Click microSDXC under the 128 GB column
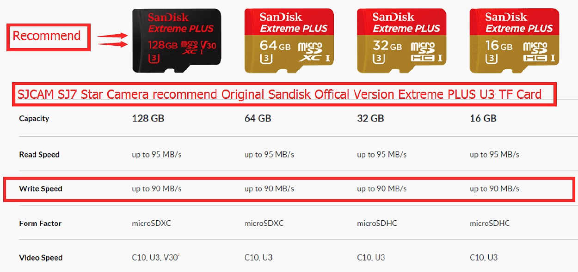Viewport: 578px width, 272px height. click(x=152, y=224)
